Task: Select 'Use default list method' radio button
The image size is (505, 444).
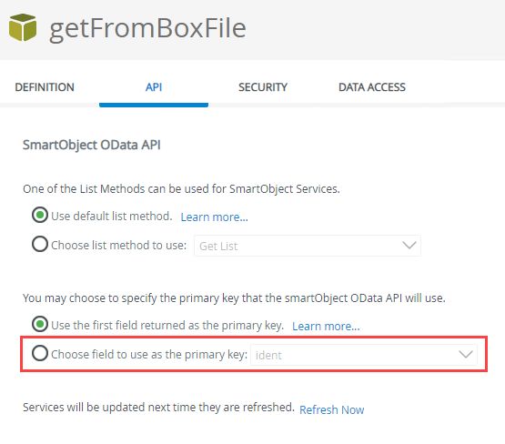Action: (x=40, y=215)
